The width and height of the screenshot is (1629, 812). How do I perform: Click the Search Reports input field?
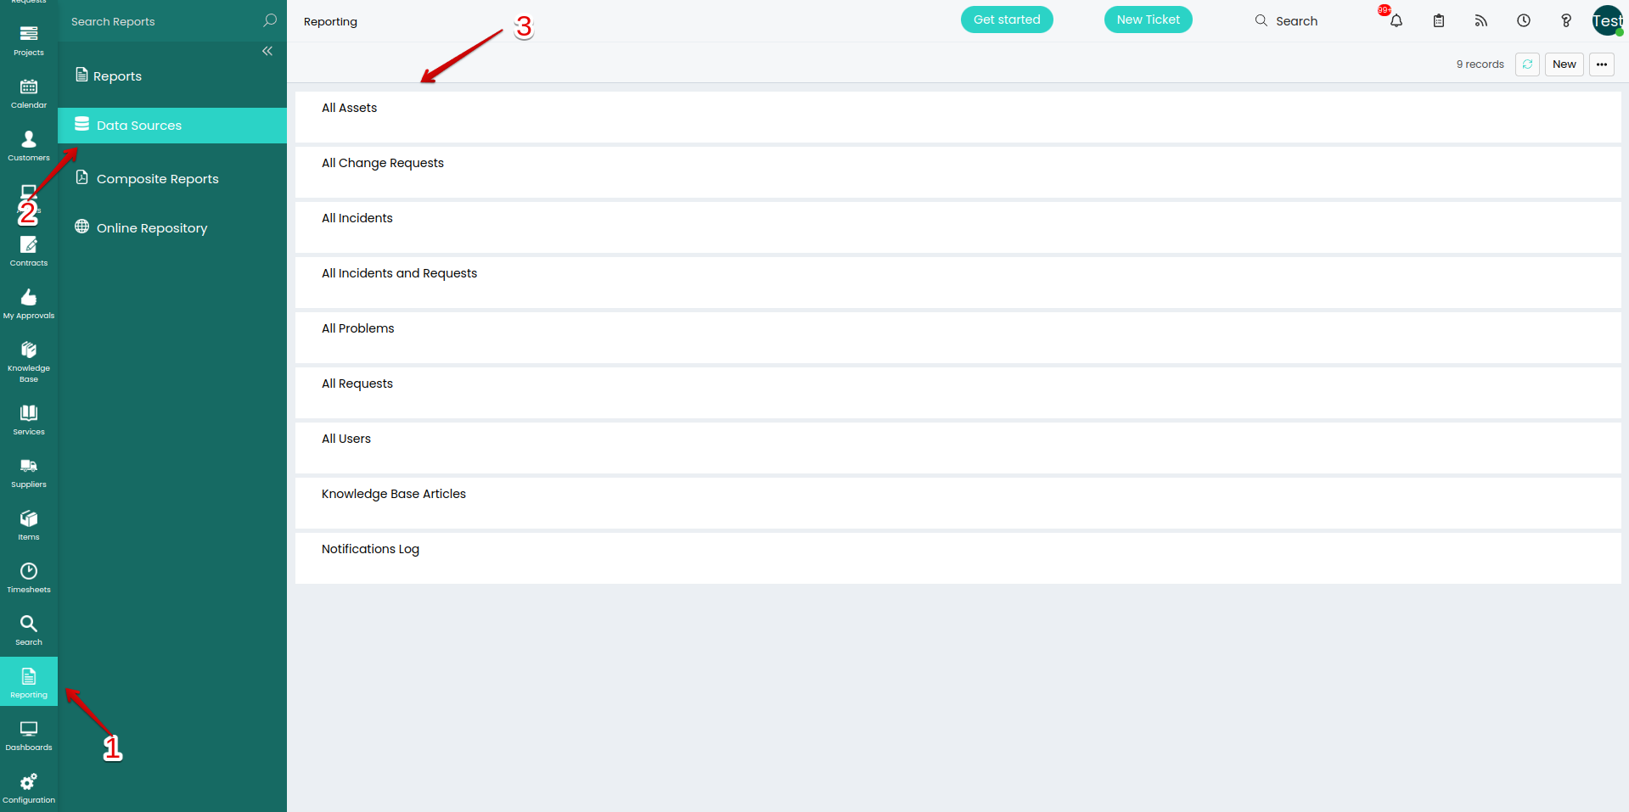[x=161, y=21]
